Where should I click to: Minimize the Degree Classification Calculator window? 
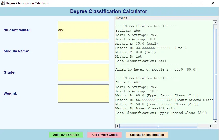click(190, 3)
